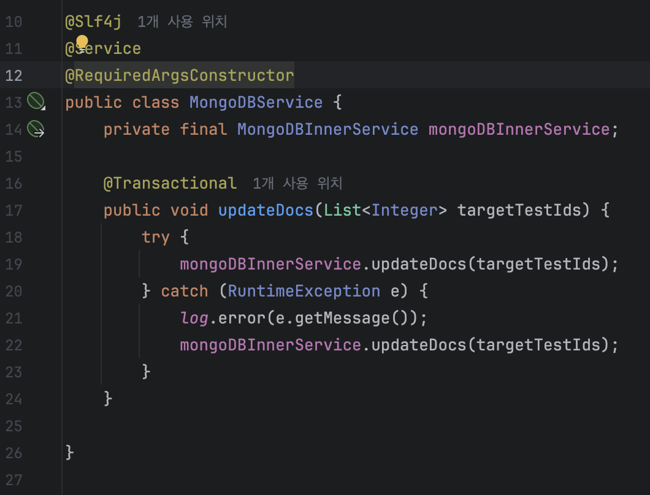This screenshot has height=495, width=650.
Task: Click the @Slf4j annotation
Action: (x=93, y=21)
